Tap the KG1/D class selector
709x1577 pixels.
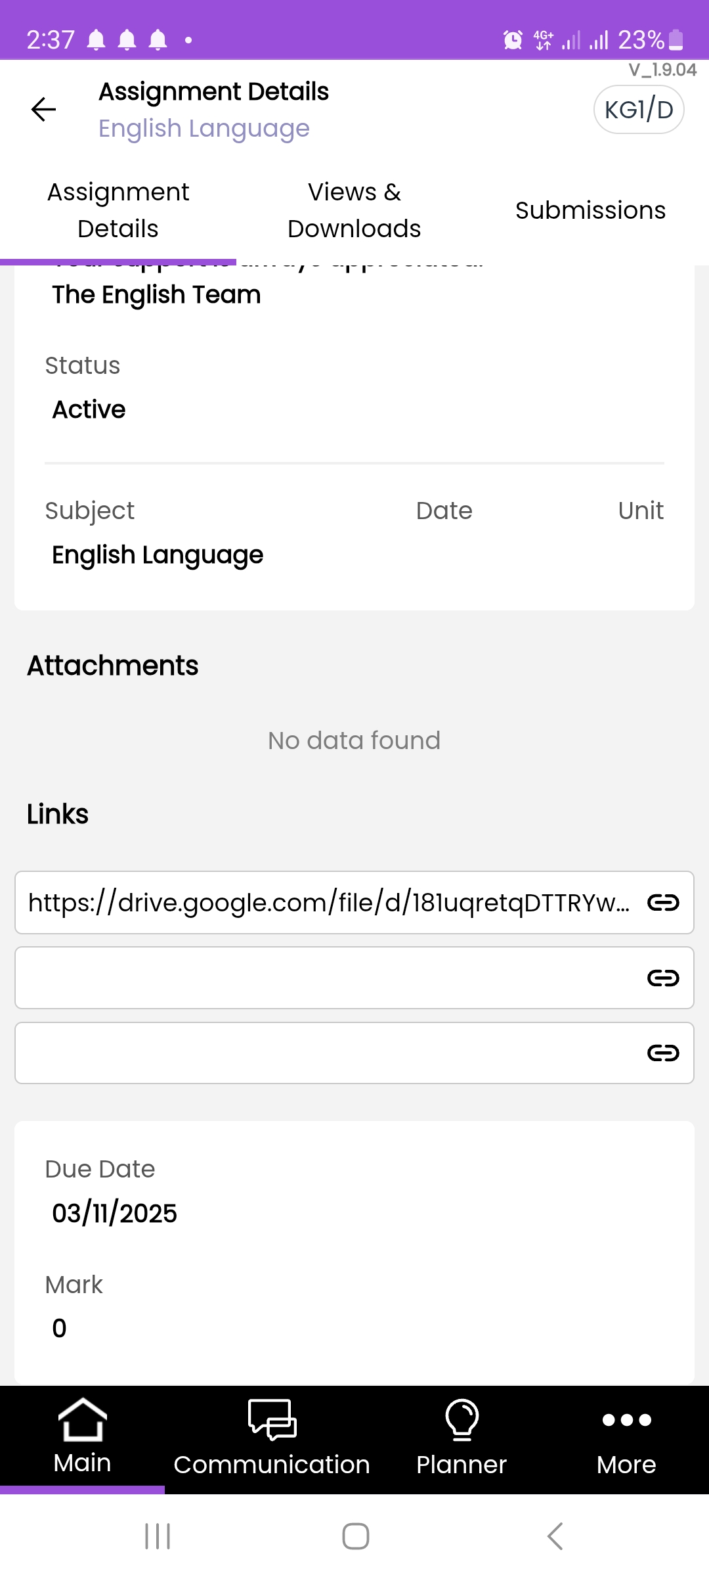coord(639,110)
